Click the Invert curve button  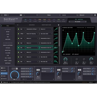[x=67, y=54]
